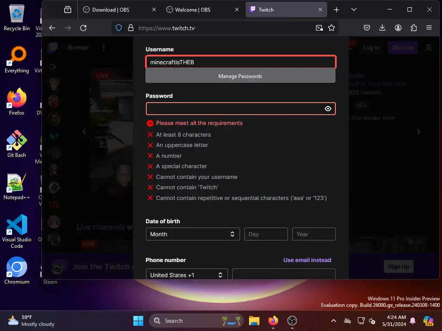Screen dimensions: 442x331
Task: Click Firefox icon in taskbar
Action: [x=273, y=321]
